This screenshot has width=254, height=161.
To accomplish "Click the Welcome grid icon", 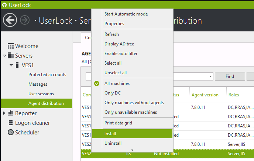I will (x=11, y=46).
